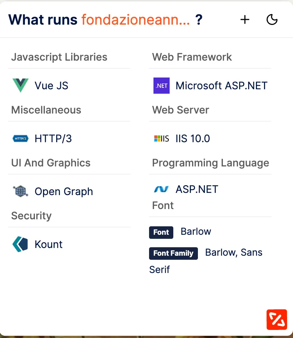Click the Barlow font name

pos(196,231)
